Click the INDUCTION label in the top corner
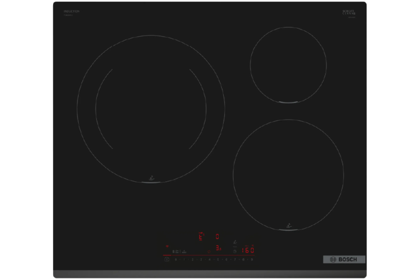Image resolution: width=420 pixels, height=280 pixels. pyautogui.click(x=72, y=11)
